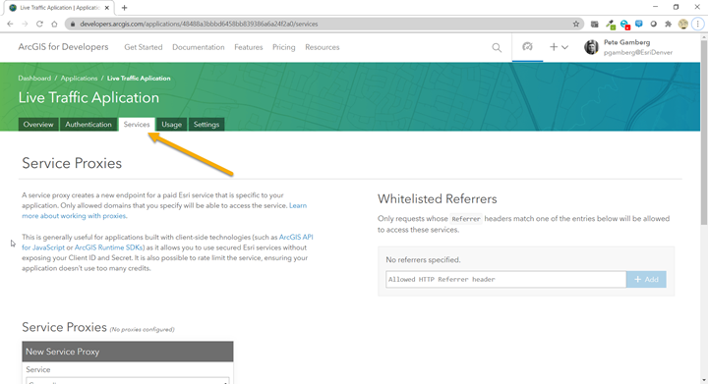Bookmark this page with the star icon
Viewport: 708px width, 384px height.
575,24
